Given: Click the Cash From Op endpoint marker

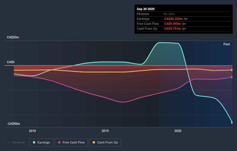Looking at the screenshot, I should [232, 70].
